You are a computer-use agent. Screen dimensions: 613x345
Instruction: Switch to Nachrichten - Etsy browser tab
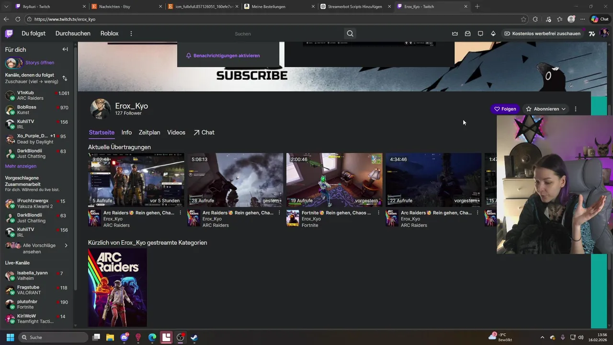(x=127, y=7)
